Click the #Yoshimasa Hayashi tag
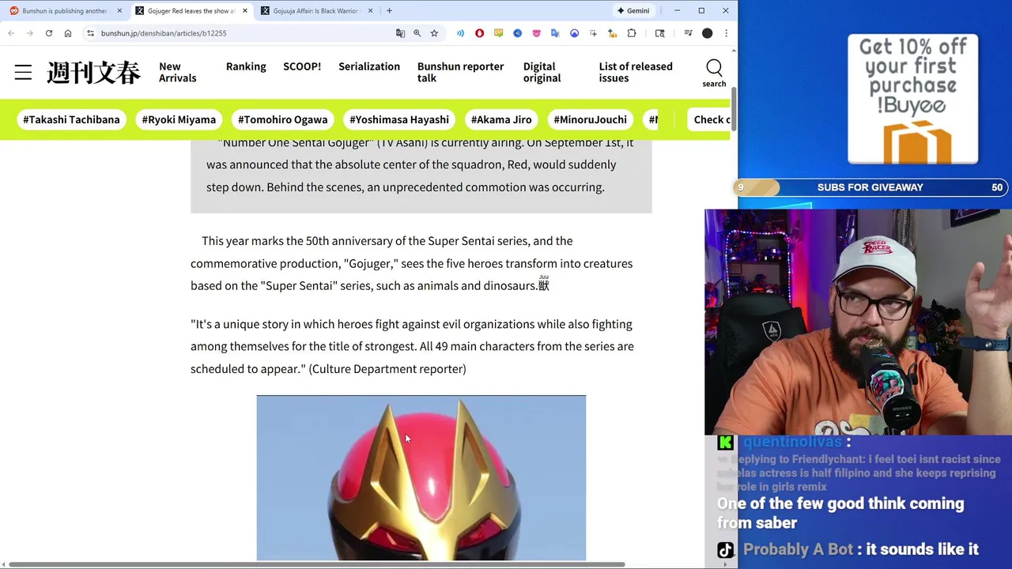 click(399, 119)
